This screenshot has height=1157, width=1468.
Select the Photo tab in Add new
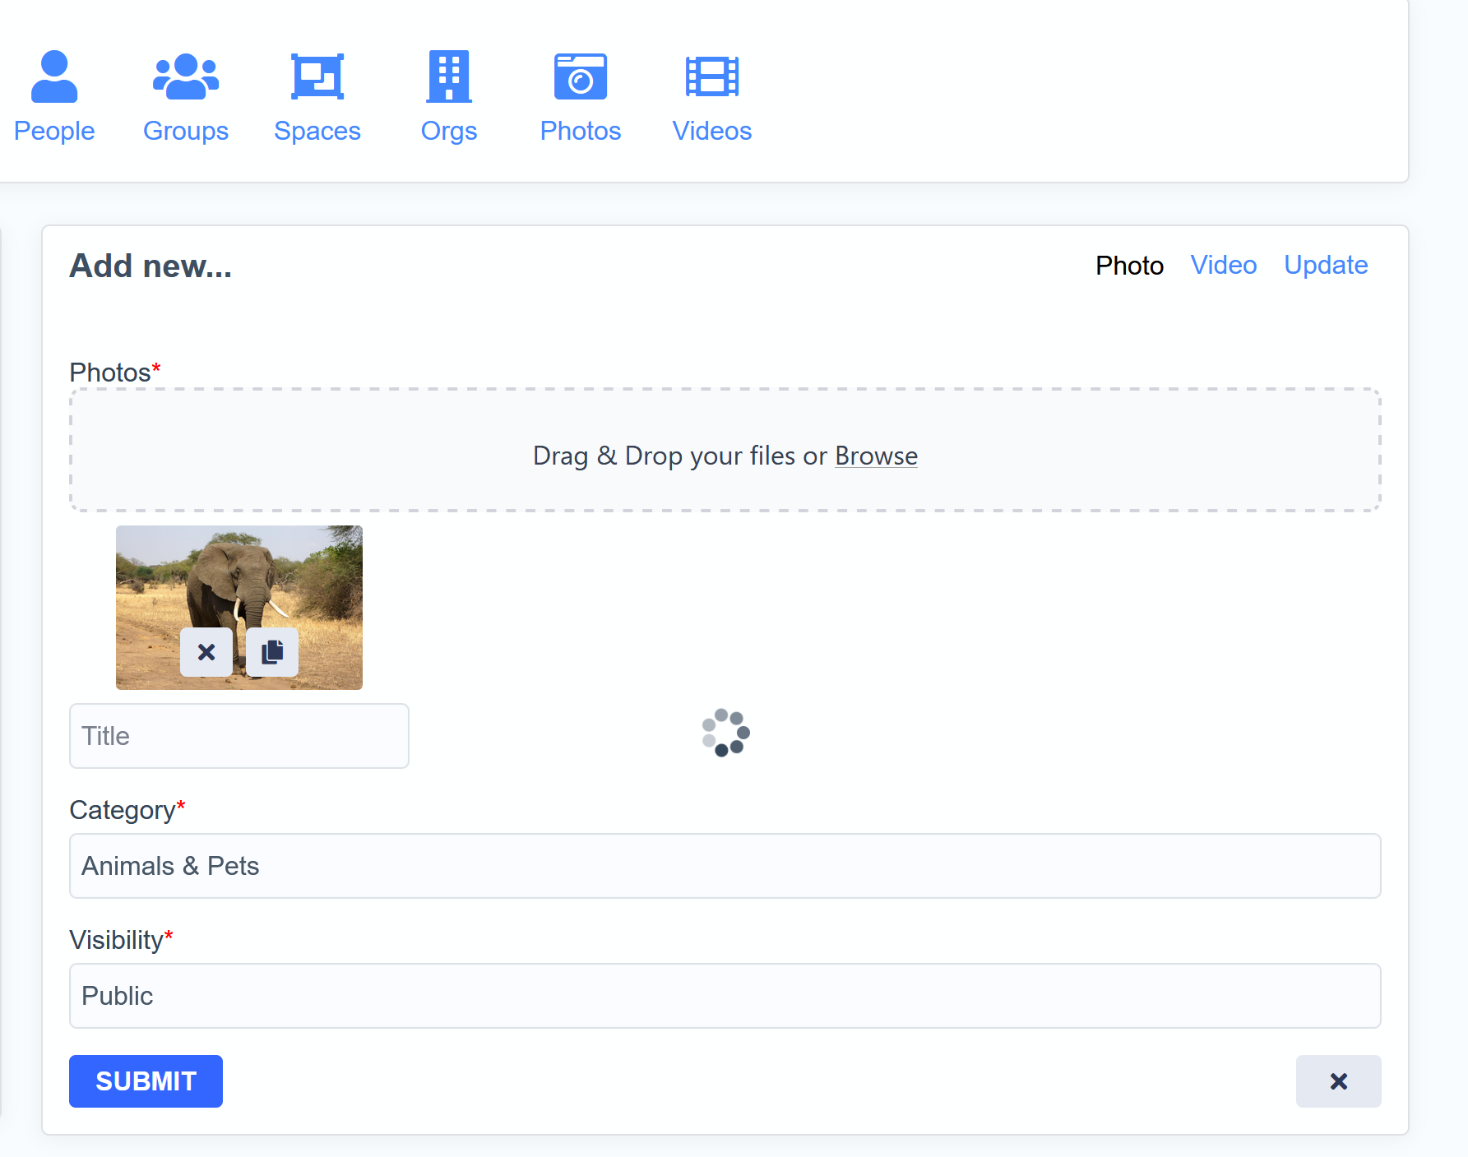pos(1129,266)
